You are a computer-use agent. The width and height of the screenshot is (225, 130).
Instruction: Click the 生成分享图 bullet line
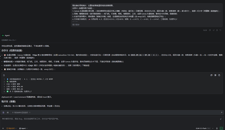pos(113,56)
